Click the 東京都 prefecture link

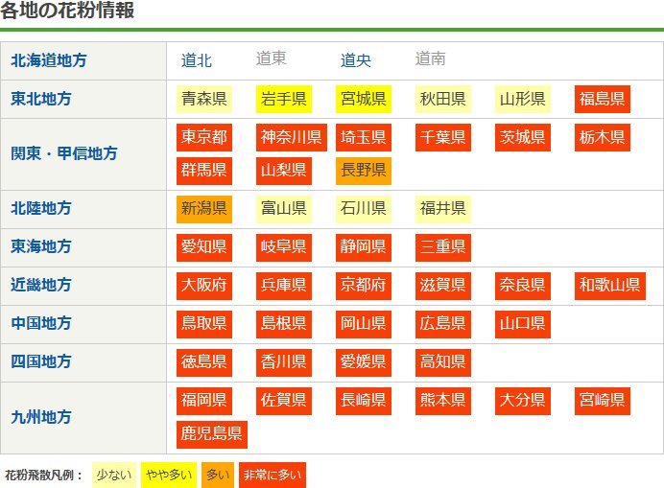point(204,137)
